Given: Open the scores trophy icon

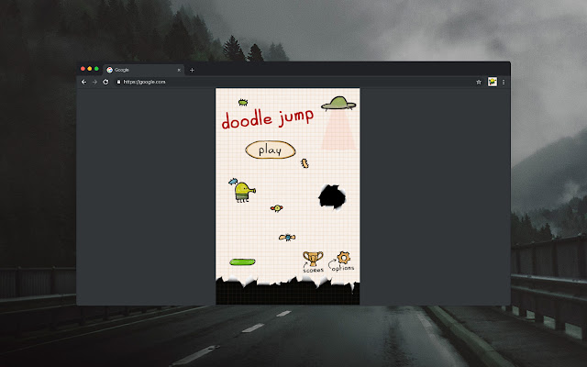Looking at the screenshot, I should click(313, 259).
